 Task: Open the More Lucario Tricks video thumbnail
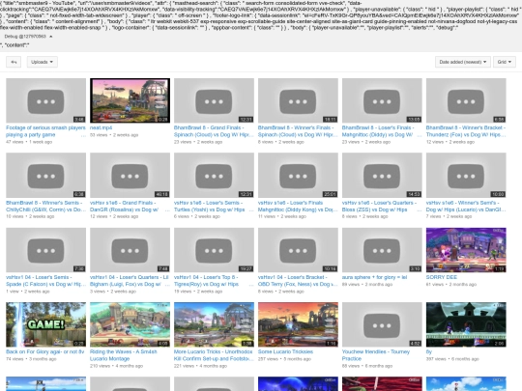click(x=214, y=324)
